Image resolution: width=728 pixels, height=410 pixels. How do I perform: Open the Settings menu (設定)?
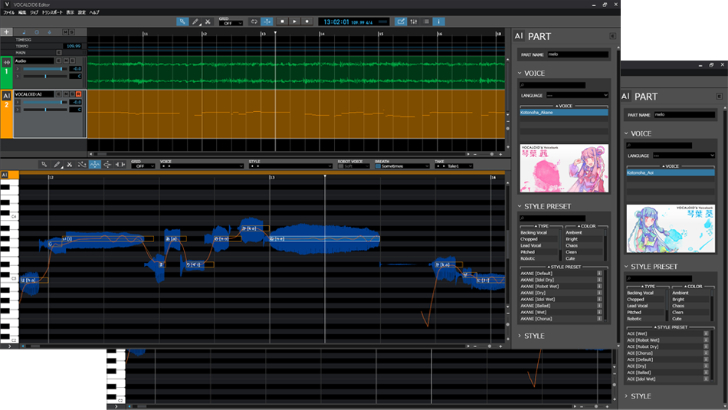(82, 12)
